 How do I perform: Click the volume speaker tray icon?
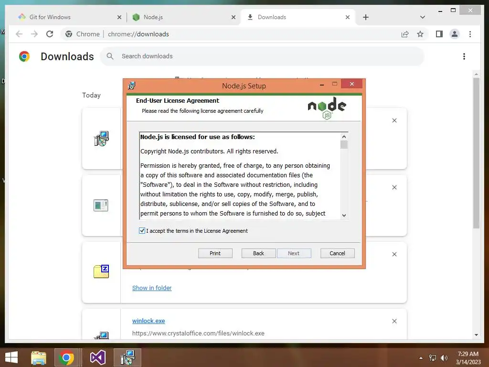click(444, 358)
